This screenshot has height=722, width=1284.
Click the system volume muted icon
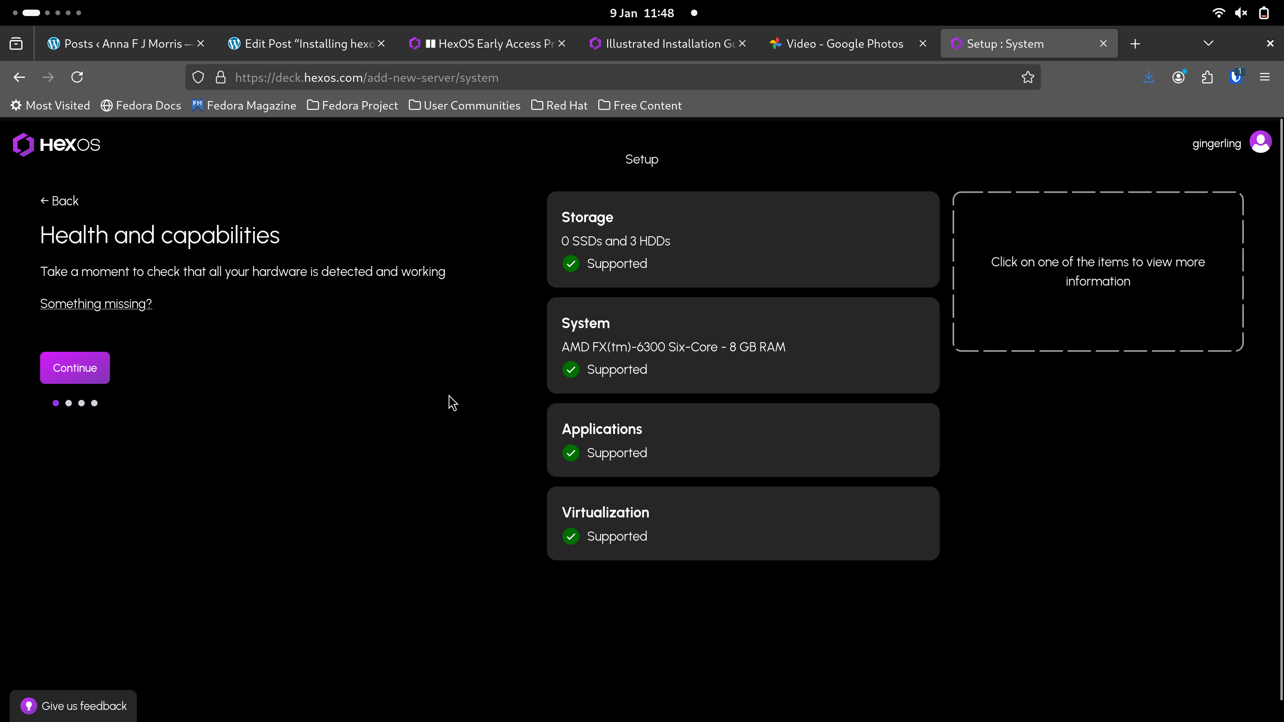[1241, 13]
